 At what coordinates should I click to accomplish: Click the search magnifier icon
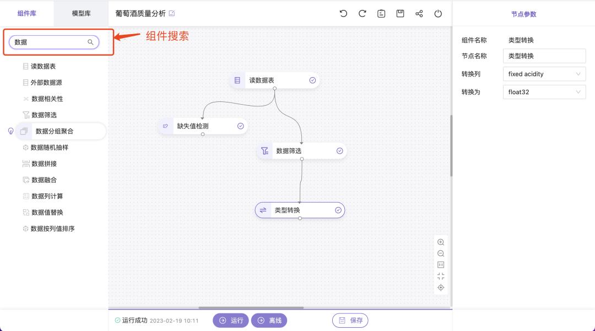(x=90, y=42)
